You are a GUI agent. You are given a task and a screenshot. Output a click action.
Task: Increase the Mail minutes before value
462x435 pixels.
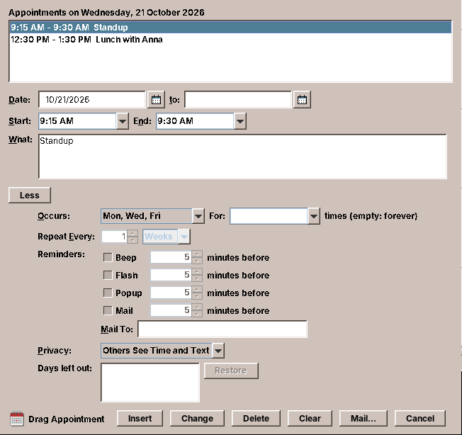(197, 307)
